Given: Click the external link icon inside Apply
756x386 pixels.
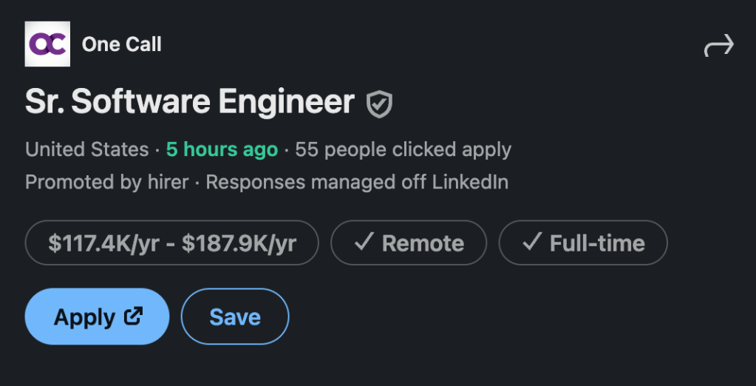Looking at the screenshot, I should (134, 316).
